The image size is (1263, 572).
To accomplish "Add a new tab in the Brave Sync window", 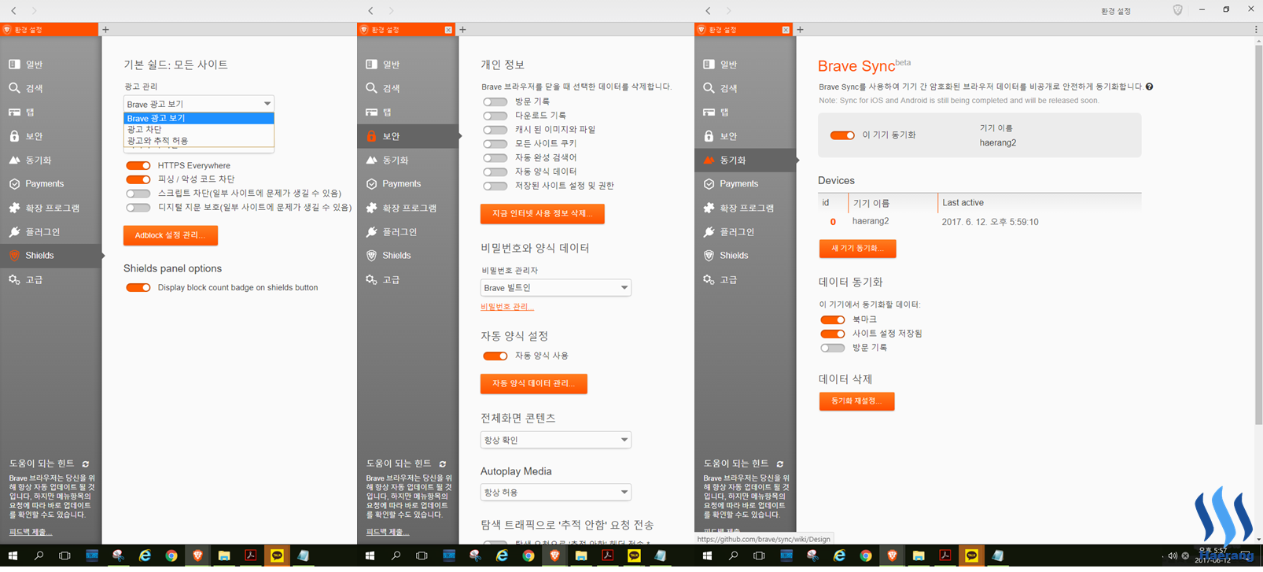I will [801, 30].
